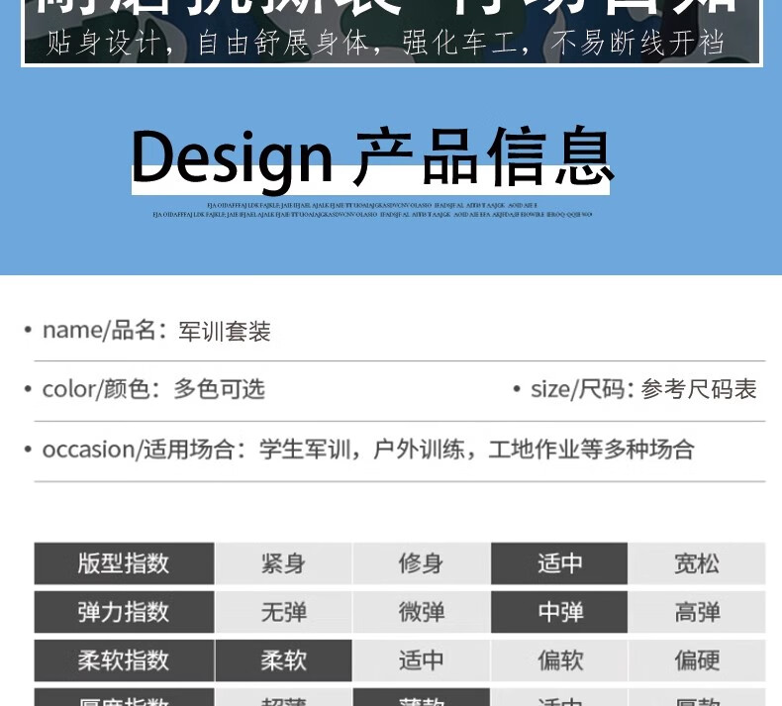782x706 pixels.
Task: Select the '偏软' cell
Action: pos(559,660)
